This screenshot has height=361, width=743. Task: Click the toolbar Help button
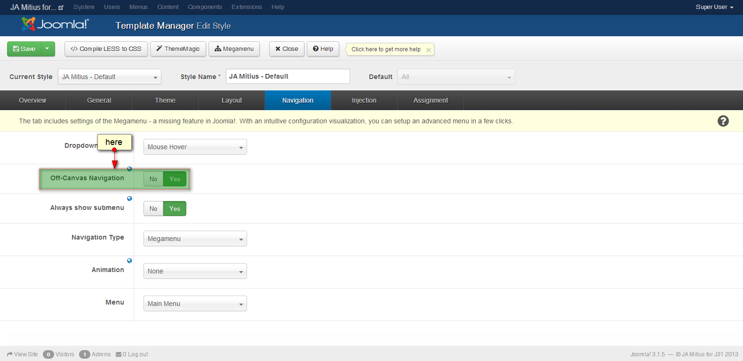[323, 49]
